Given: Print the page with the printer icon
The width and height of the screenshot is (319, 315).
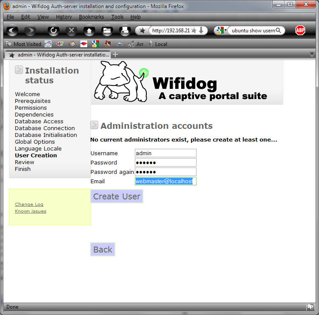Looking at the screenshot, I should click(125, 31).
